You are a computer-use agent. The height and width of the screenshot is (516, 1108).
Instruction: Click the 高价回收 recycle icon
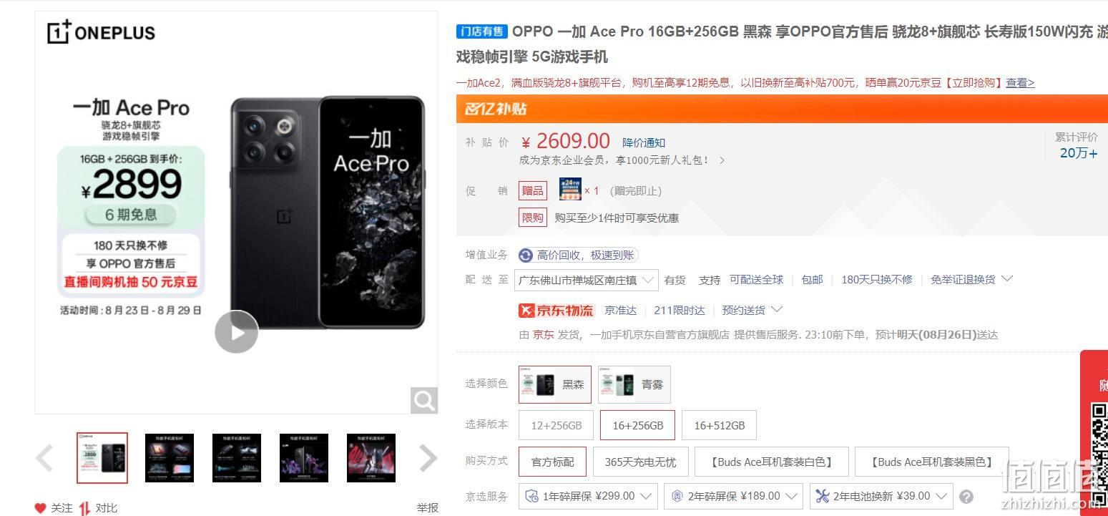pos(526,255)
